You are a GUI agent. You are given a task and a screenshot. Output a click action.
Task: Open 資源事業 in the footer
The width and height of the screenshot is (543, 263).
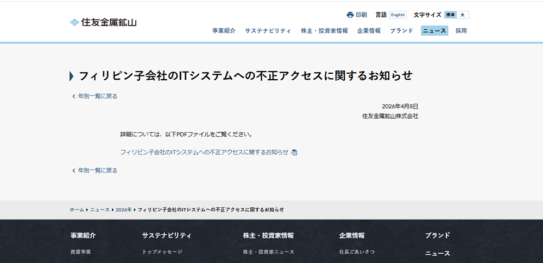pos(80,252)
